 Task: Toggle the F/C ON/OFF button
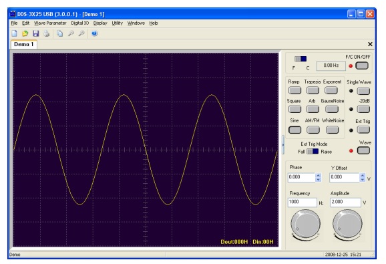pyautogui.click(x=362, y=65)
